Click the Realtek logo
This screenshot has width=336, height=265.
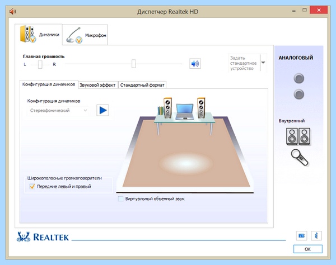tap(43, 237)
